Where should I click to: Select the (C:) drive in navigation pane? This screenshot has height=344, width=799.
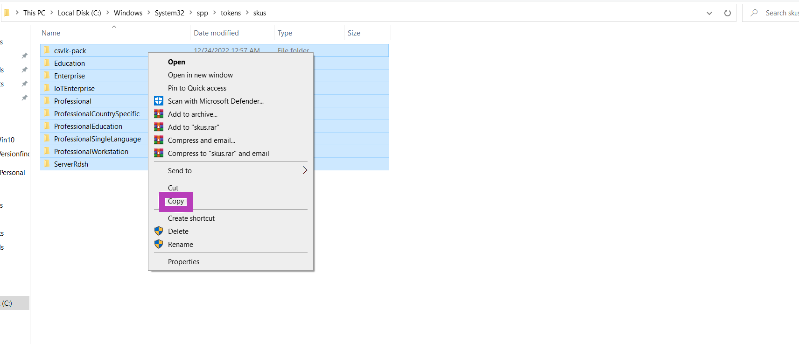tap(14, 303)
